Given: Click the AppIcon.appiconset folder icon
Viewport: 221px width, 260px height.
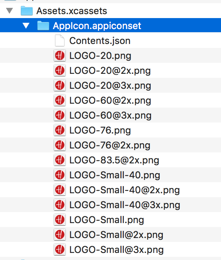Looking at the screenshot, I should (x=43, y=26).
